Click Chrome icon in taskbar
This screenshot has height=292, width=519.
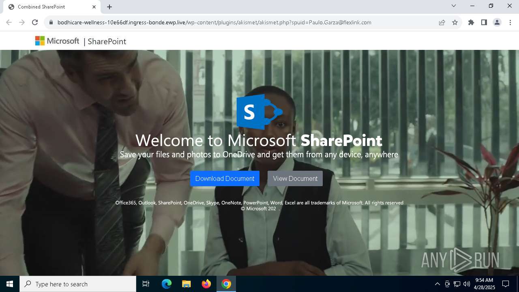pos(226,284)
